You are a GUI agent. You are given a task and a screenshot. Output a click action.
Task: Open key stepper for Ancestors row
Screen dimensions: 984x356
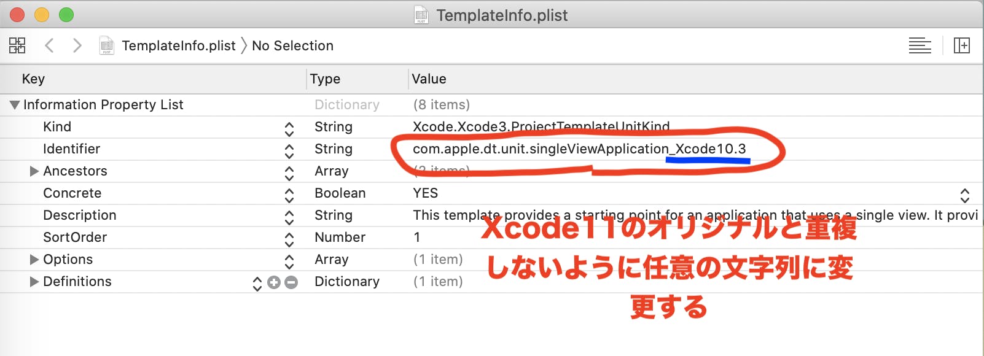(289, 172)
